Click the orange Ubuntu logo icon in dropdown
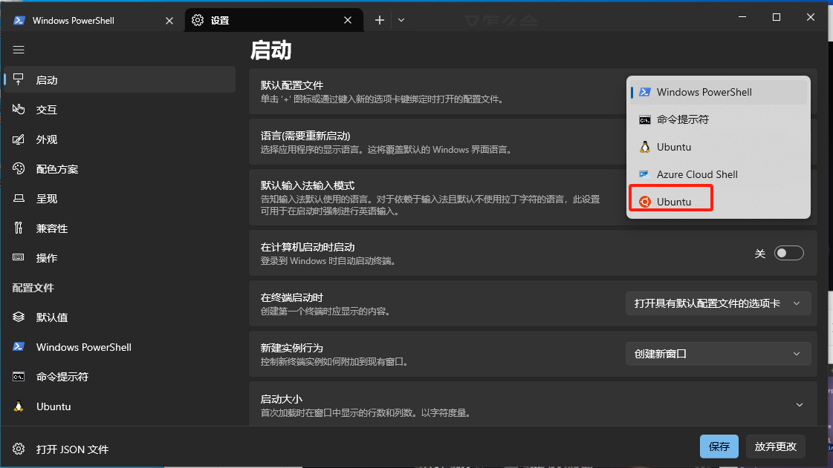Image resolution: width=833 pixels, height=468 pixels. 644,202
